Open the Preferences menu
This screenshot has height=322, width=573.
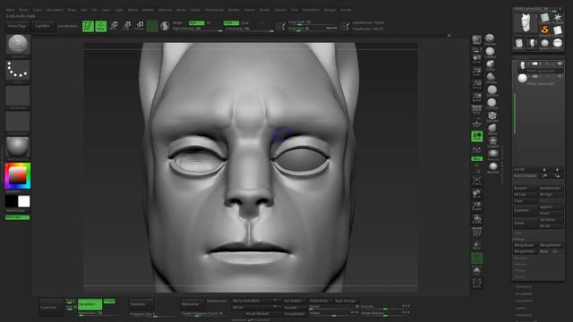coord(214,10)
